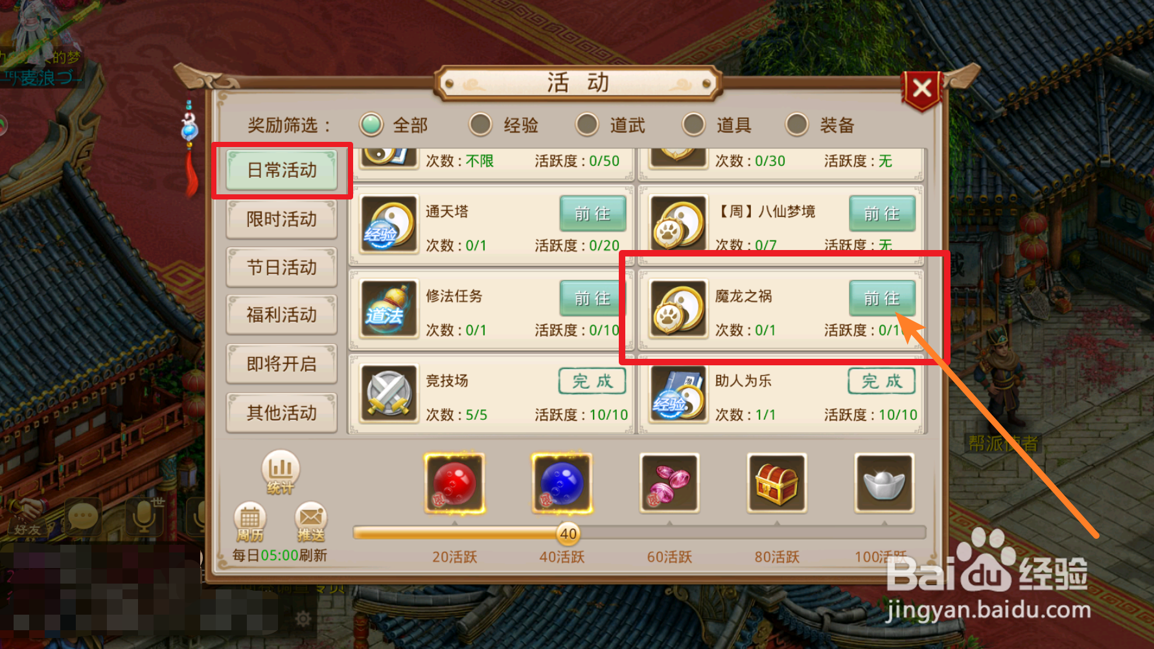The height and width of the screenshot is (649, 1154).
Task: Tap the pink gems 60活跃 reward
Action: point(669,483)
